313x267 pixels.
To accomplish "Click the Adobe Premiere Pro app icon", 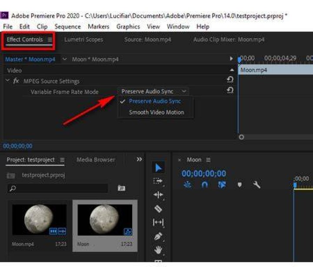I will (4, 15).
